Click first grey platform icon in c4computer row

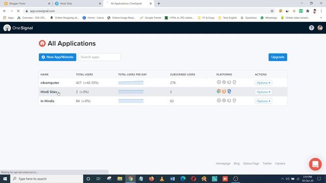[x=219, y=82]
